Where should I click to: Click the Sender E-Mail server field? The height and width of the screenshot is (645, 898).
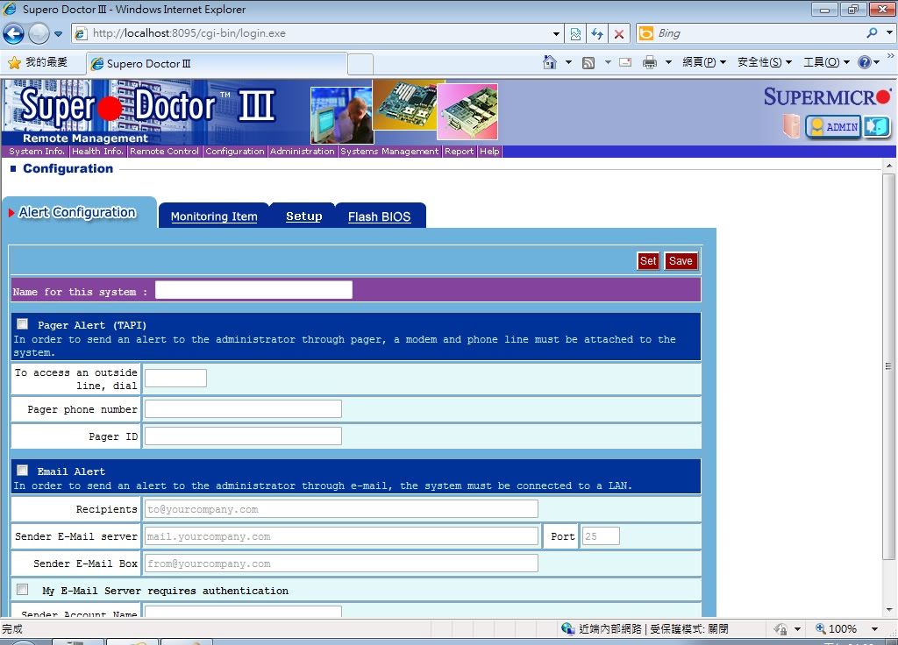coord(341,536)
